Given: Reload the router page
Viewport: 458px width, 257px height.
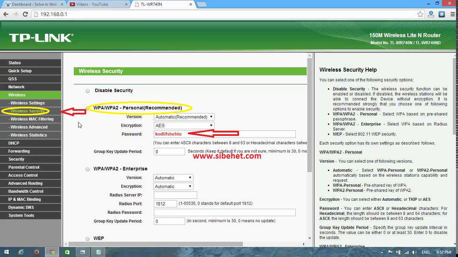Looking at the screenshot, I should [x=25, y=14].
